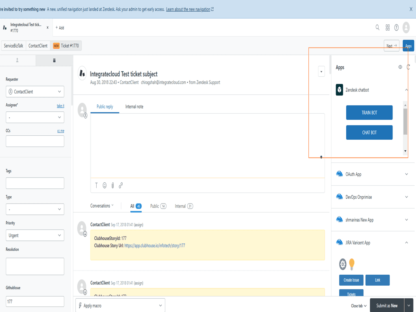Attach a file via paperclip icon
The width and height of the screenshot is (416, 312).
tap(113, 185)
